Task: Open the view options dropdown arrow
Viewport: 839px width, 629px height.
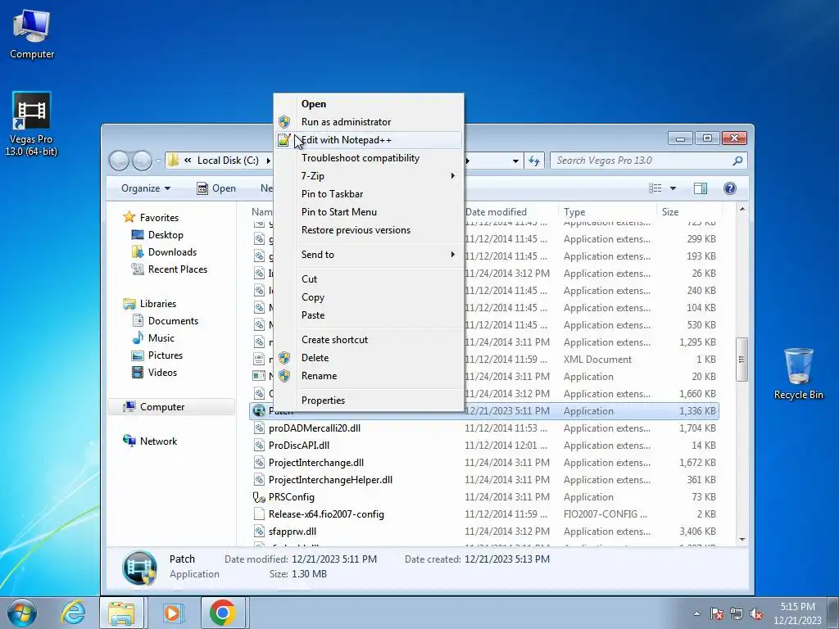Action: tap(673, 188)
